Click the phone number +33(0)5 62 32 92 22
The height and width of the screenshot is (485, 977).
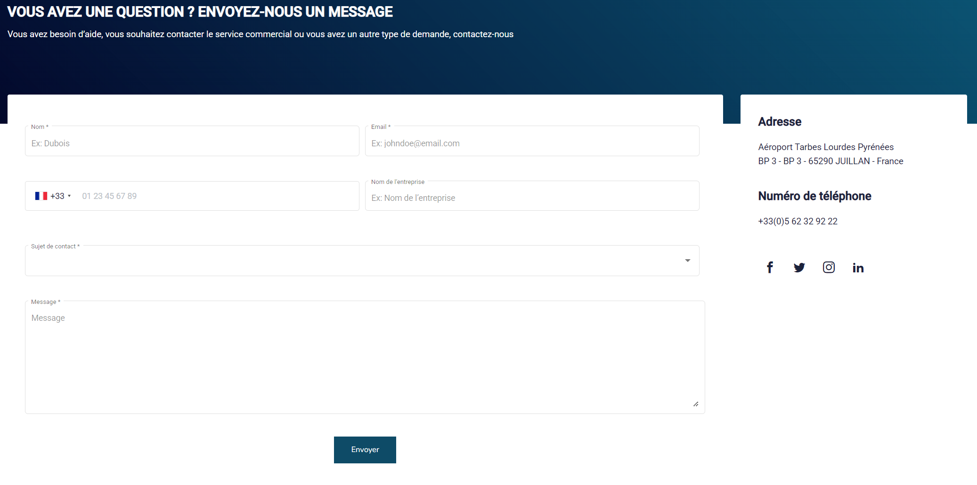click(798, 222)
